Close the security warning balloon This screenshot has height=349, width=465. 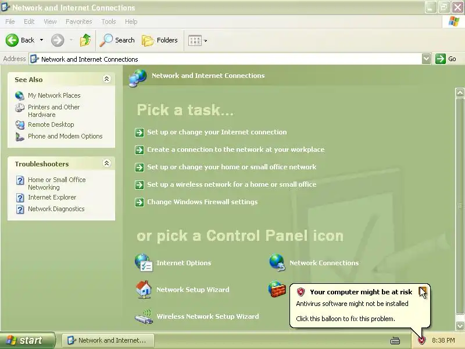(x=423, y=291)
